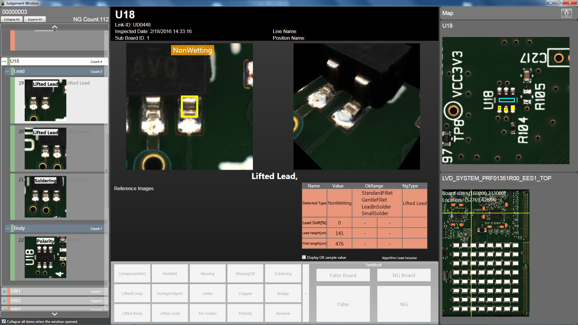The width and height of the screenshot is (578, 325).
Task: Toggle Collapse all items when window opened
Action: tap(4, 321)
